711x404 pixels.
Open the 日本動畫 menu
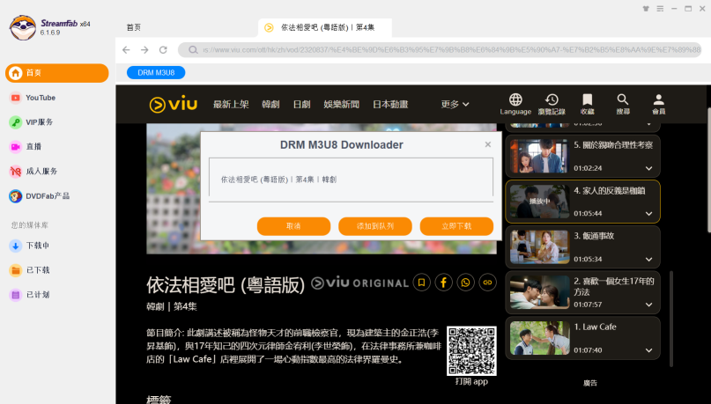tap(390, 105)
